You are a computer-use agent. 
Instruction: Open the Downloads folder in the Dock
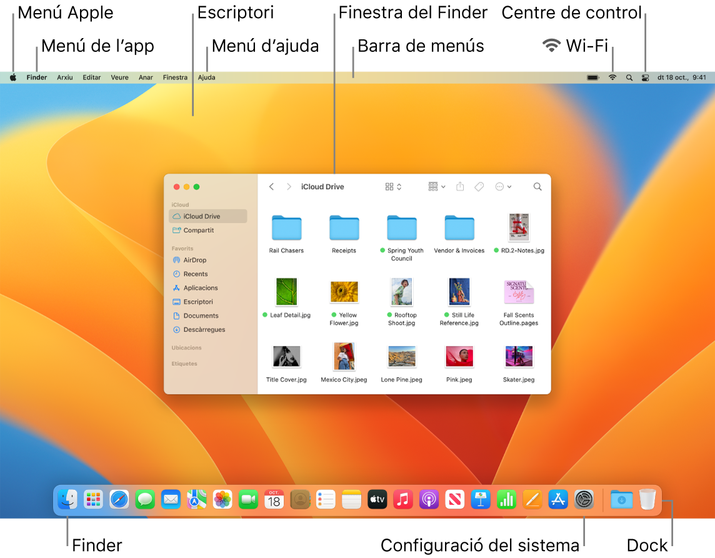[x=621, y=500]
